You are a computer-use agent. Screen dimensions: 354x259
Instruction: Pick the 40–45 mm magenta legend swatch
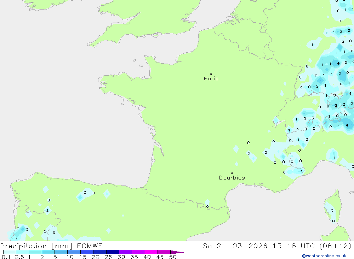pyautogui.click(x=151, y=252)
